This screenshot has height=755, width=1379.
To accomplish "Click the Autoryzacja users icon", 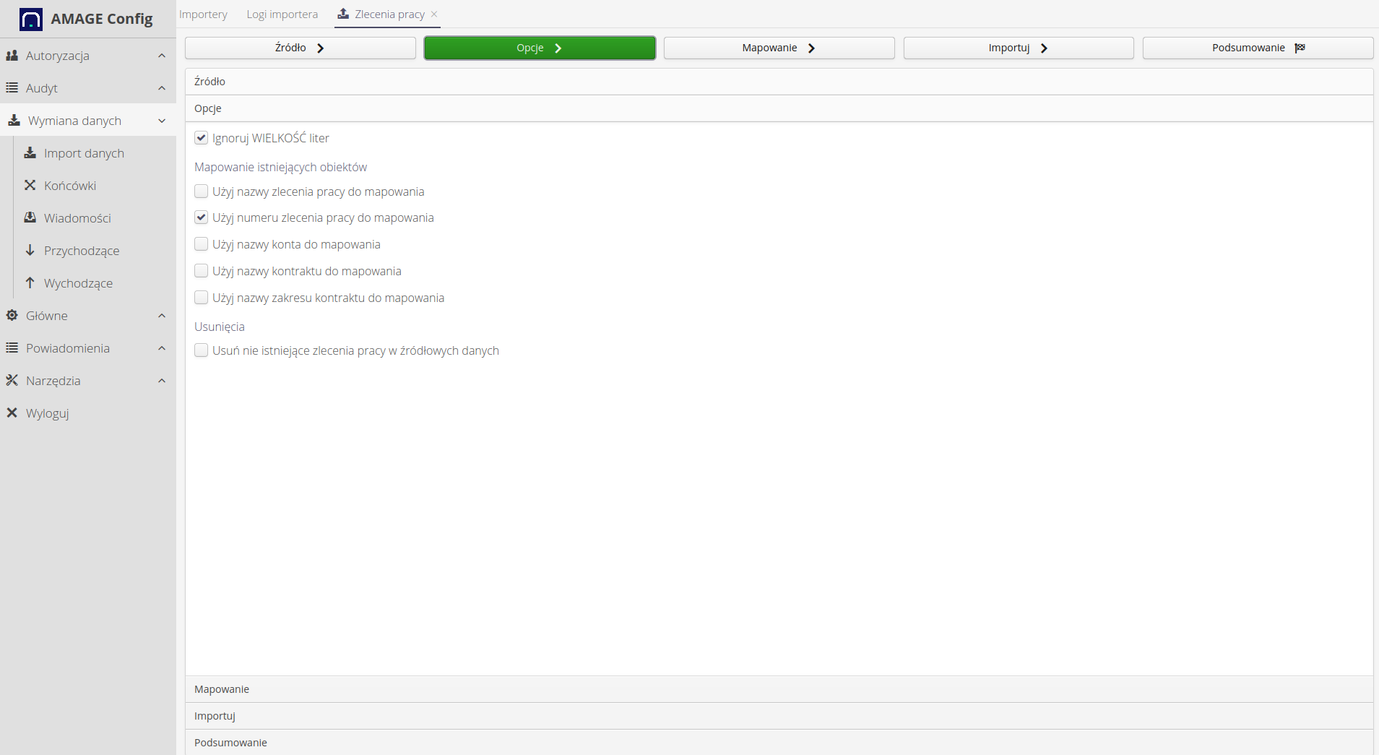I will point(12,56).
